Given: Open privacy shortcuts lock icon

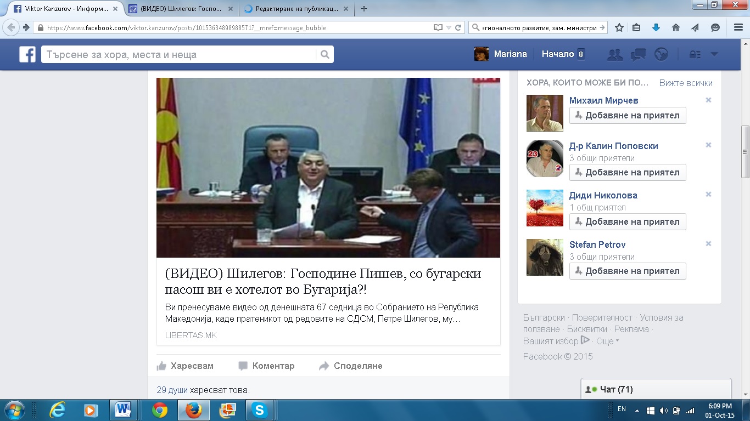Looking at the screenshot, I should coord(695,54).
